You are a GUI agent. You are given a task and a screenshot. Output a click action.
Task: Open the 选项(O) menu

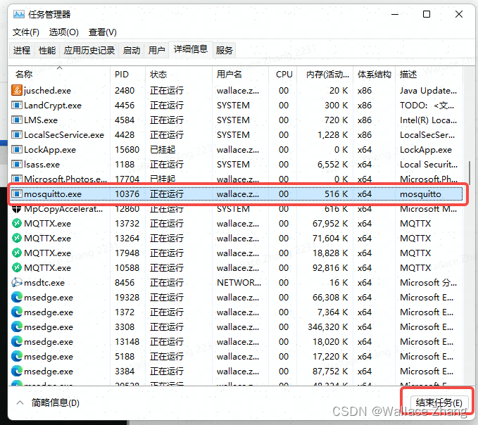pyautogui.click(x=64, y=32)
